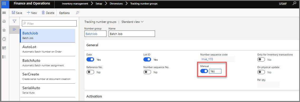
Task: Toggle the Lot ID switch
Action: coord(147,59)
